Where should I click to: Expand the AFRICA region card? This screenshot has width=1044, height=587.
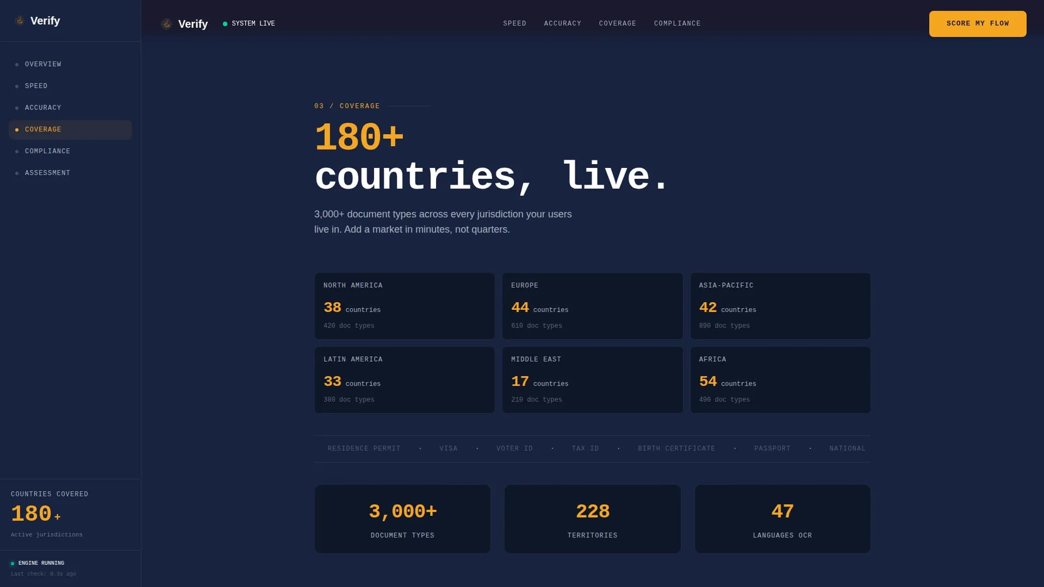click(x=780, y=379)
